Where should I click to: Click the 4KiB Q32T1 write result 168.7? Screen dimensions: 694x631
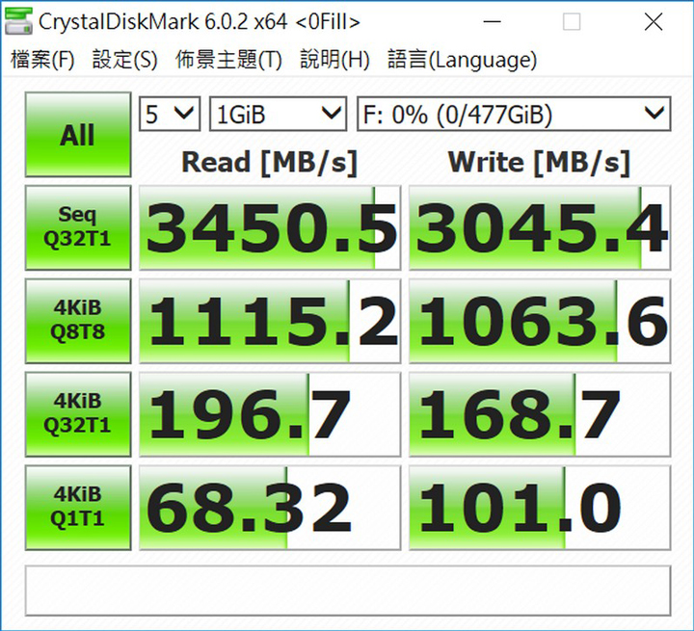540,414
